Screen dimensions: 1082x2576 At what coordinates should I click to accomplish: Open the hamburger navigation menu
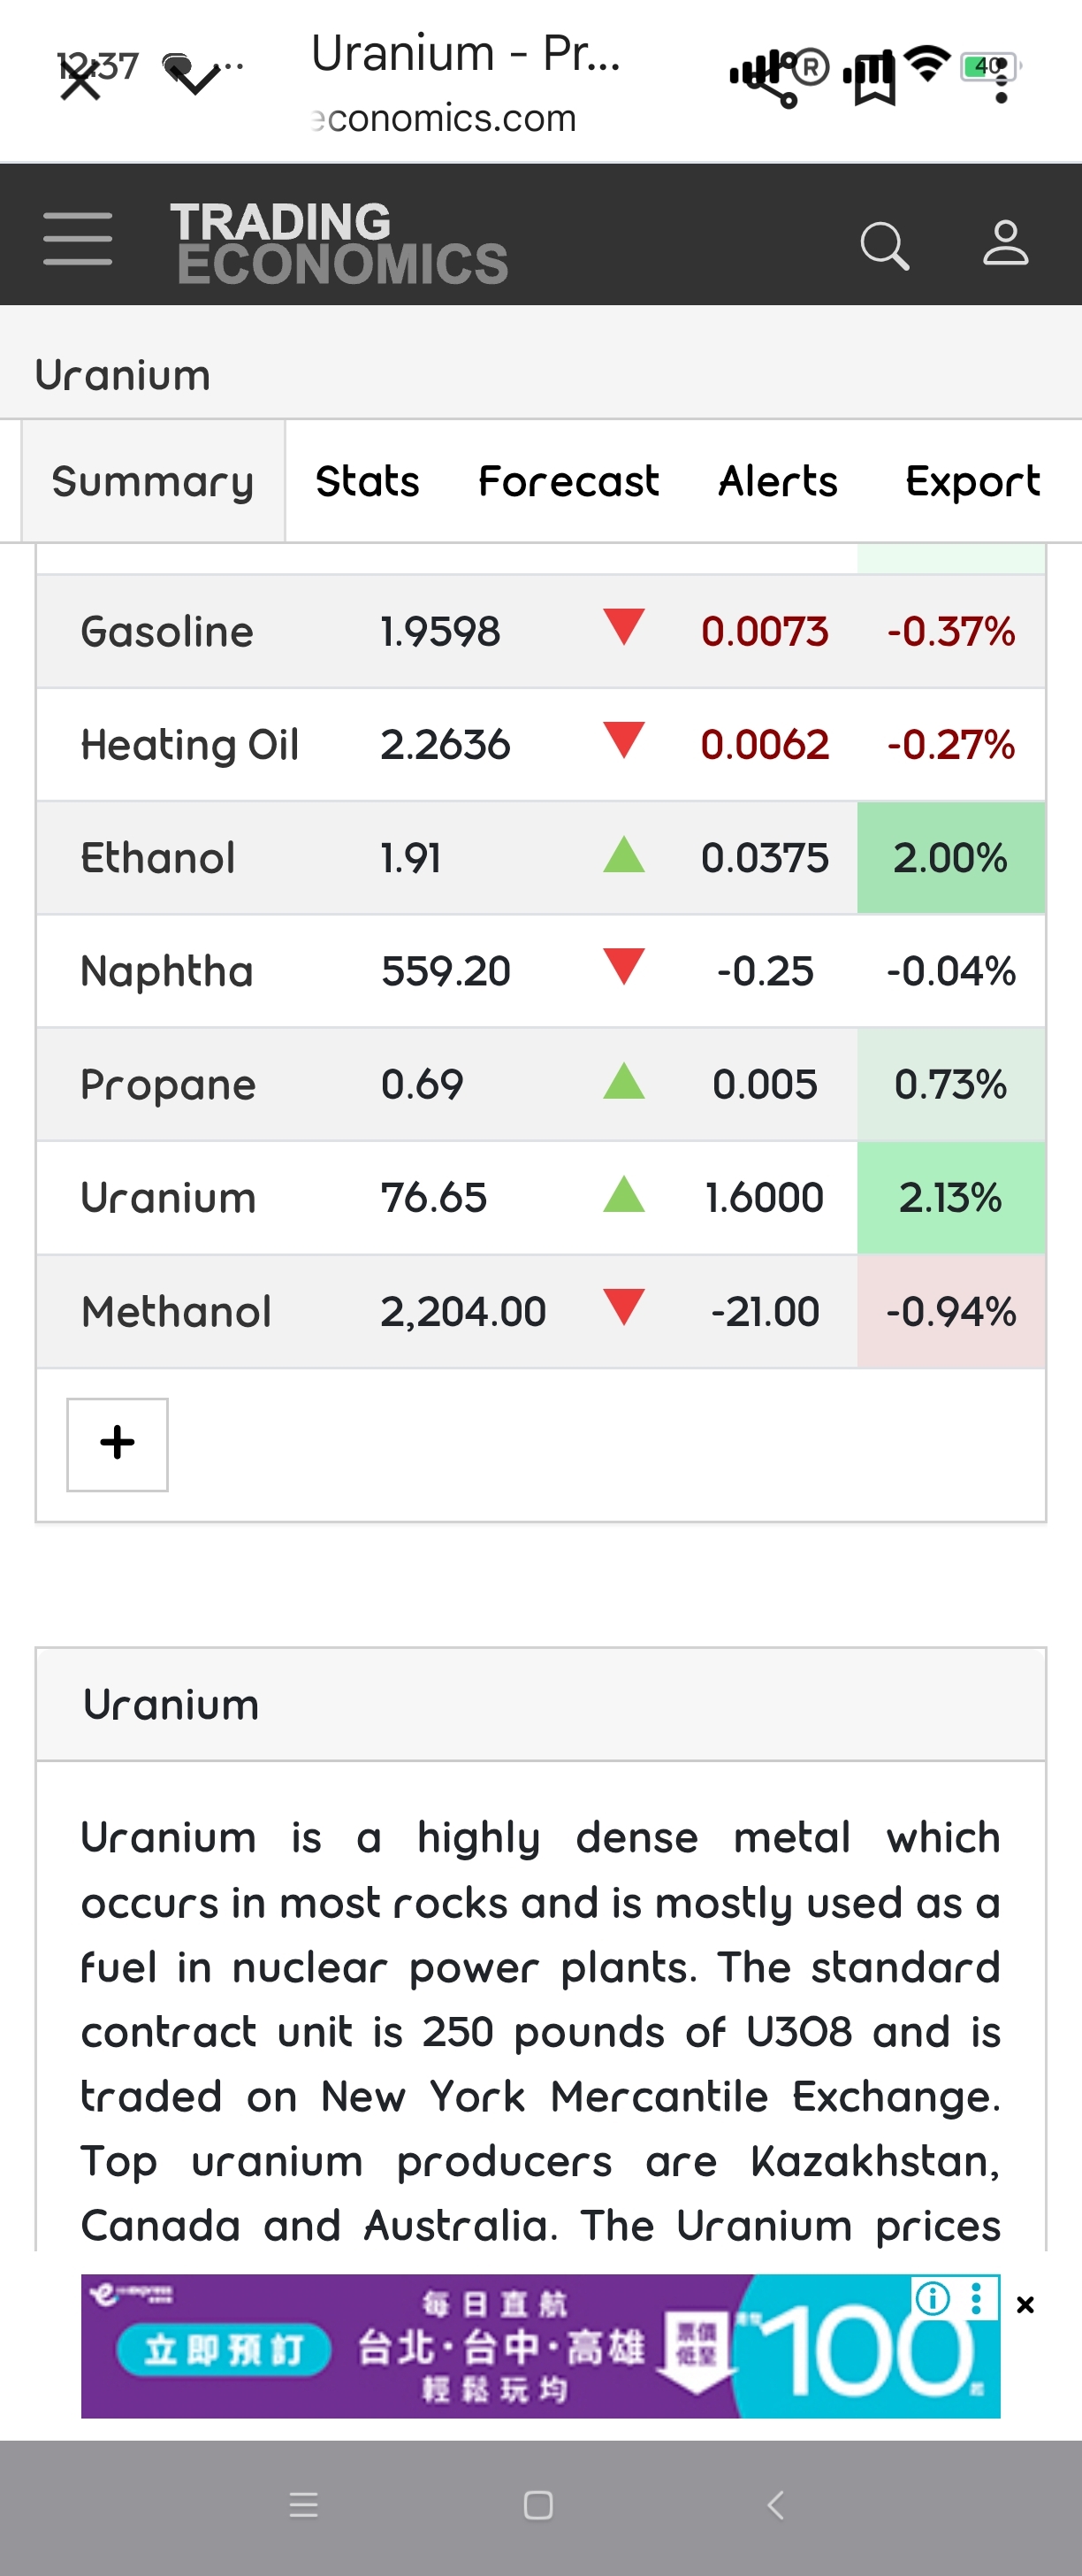click(78, 238)
